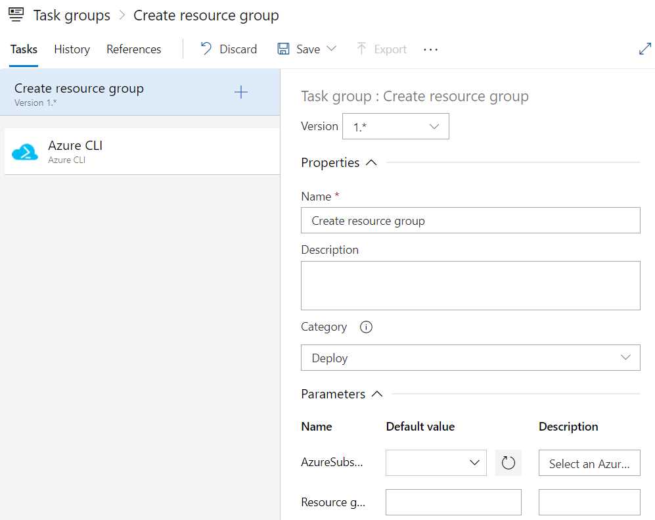Screen dimensions: 655x520
Task: Select the Azure CLI task icon
Action: pyautogui.click(x=26, y=151)
